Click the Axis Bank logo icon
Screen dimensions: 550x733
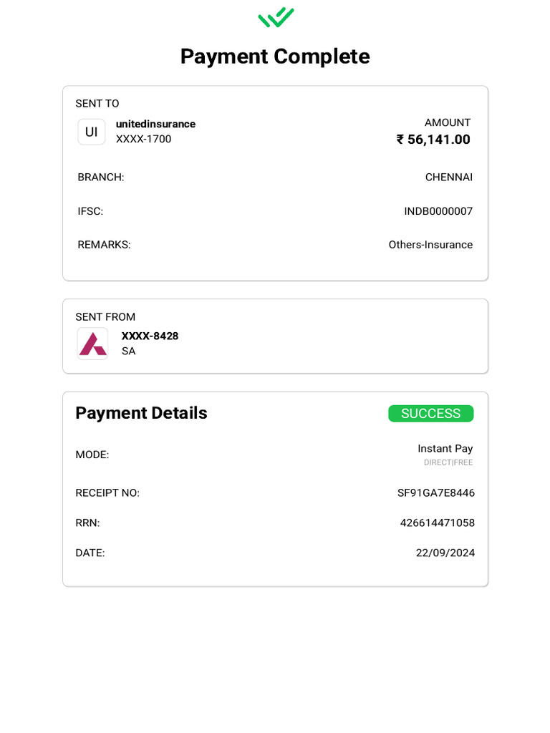pyautogui.click(x=93, y=344)
